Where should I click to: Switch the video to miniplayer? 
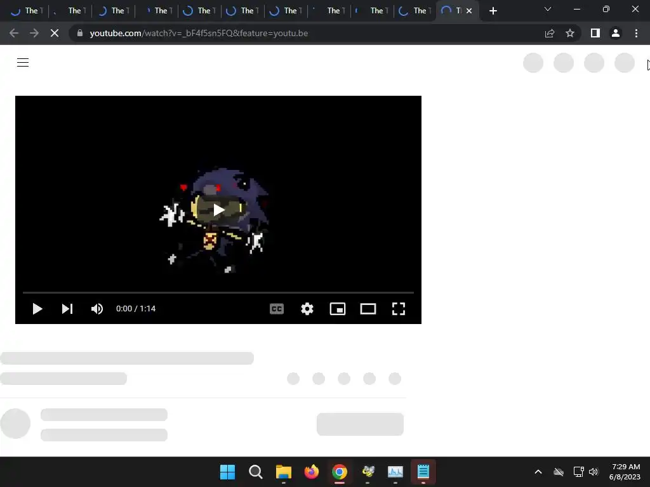pyautogui.click(x=338, y=309)
